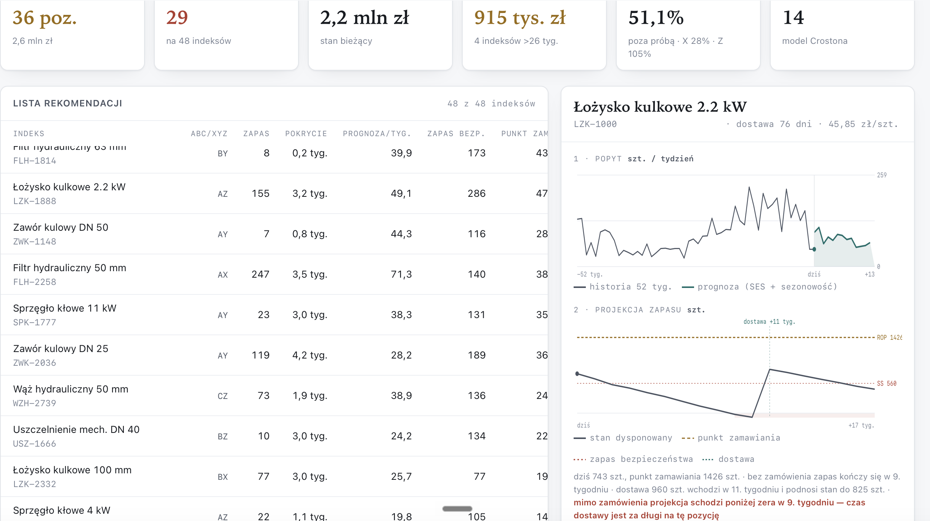
Task: Click the PUNKT ZAM column header
Action: pos(524,133)
